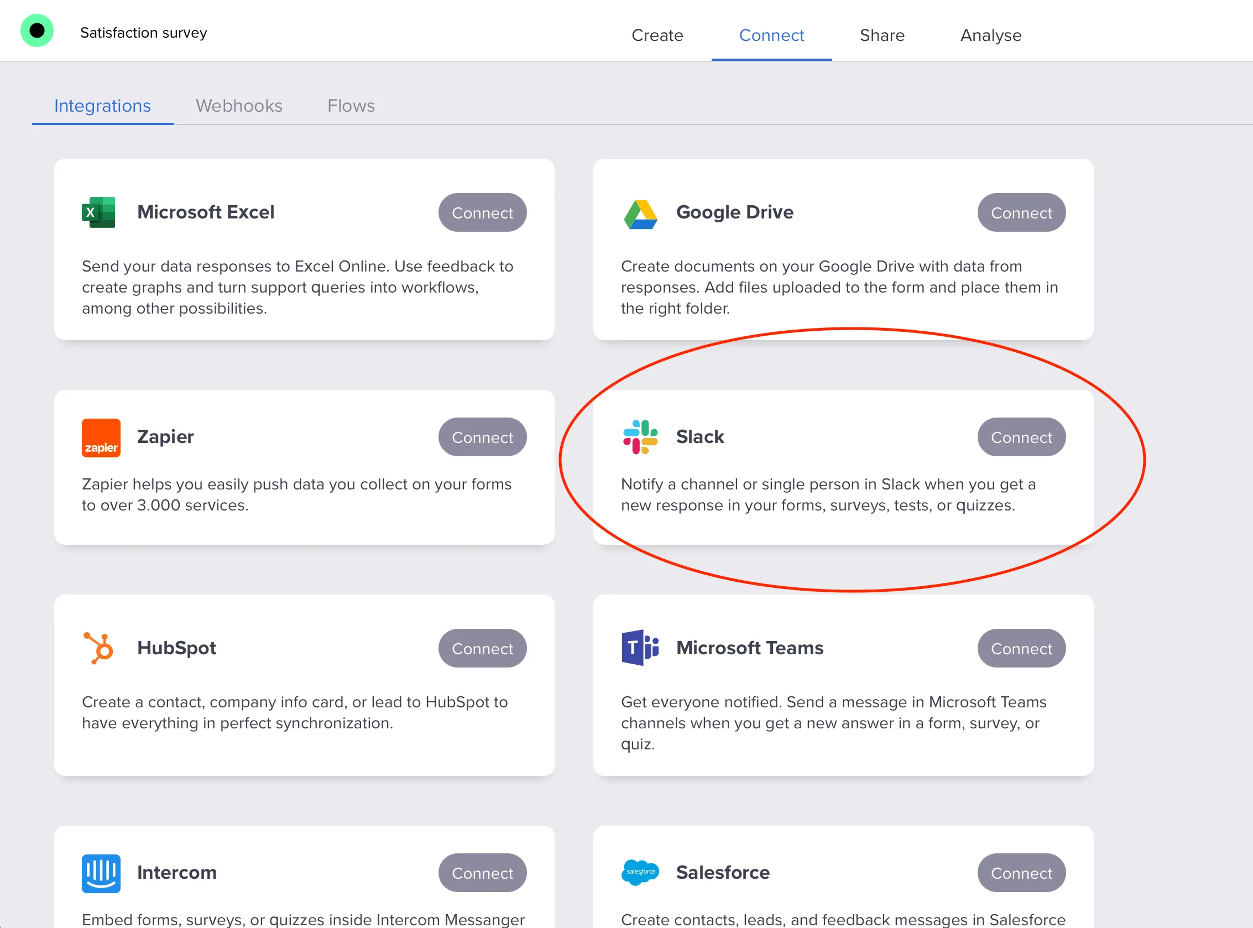The image size is (1253, 928).
Task: Go to the Analyse section
Action: point(990,35)
